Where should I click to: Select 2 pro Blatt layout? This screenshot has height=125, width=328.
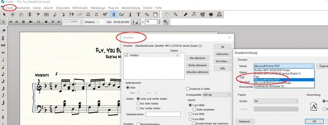[190, 114]
